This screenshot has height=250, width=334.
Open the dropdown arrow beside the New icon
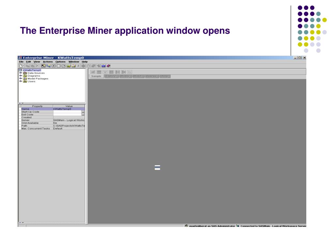pyautogui.click(x=23, y=66)
